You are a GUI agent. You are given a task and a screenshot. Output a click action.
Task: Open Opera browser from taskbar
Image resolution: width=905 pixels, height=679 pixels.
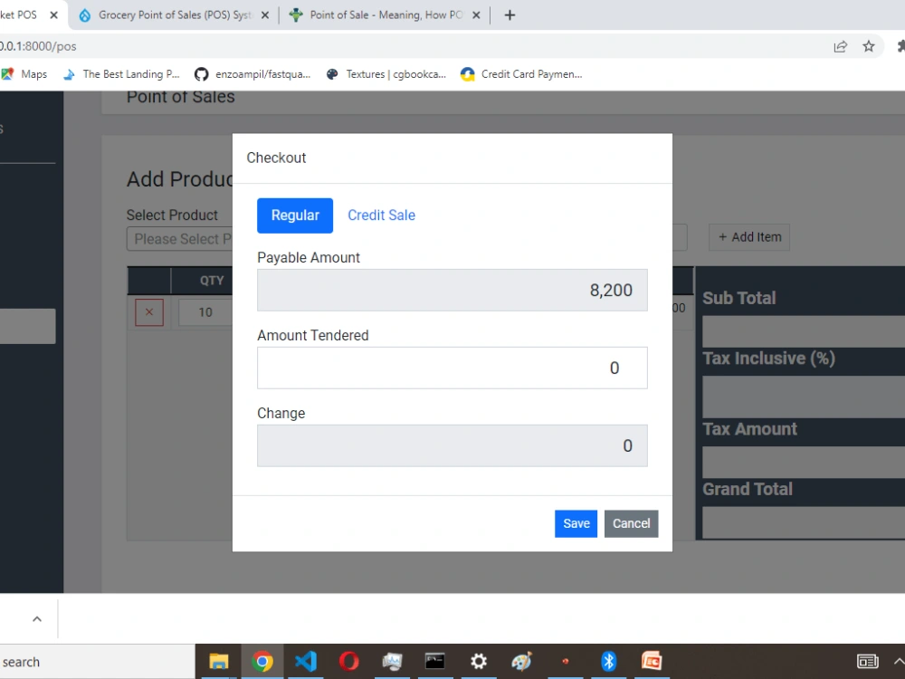(348, 662)
